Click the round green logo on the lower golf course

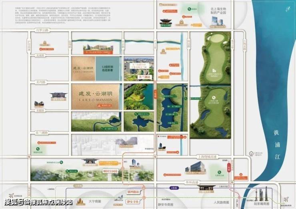213,98
